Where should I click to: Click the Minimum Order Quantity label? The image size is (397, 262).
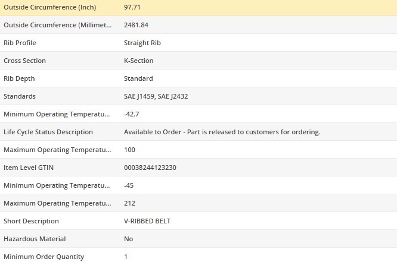44,257
